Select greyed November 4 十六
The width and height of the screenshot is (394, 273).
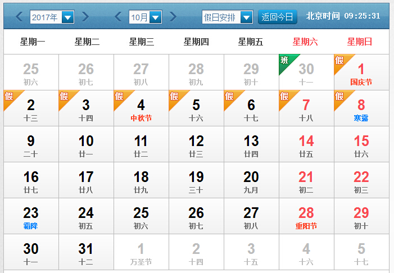click(306, 252)
